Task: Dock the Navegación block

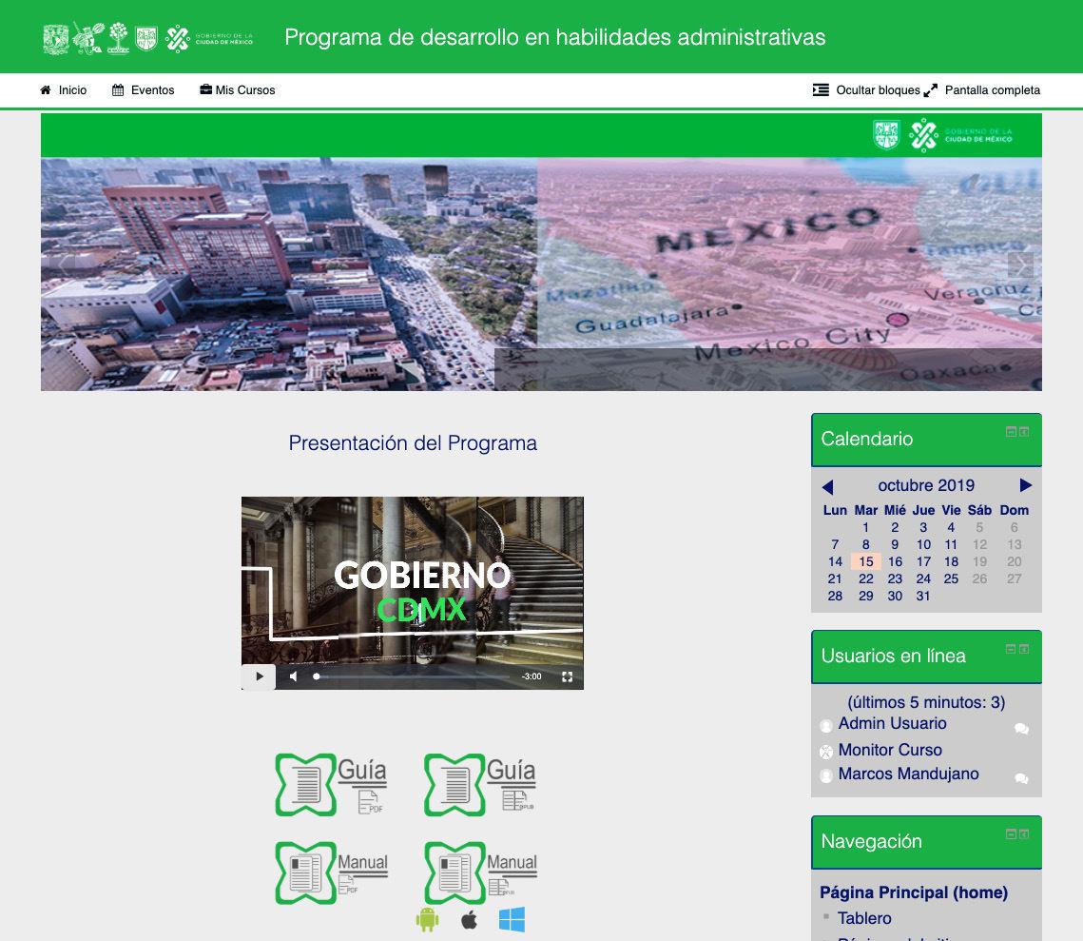Action: (1024, 833)
